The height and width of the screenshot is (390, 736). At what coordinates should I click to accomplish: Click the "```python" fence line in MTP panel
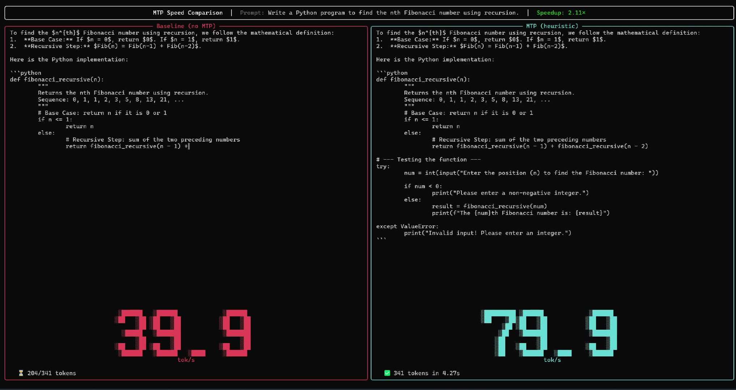(x=392, y=73)
